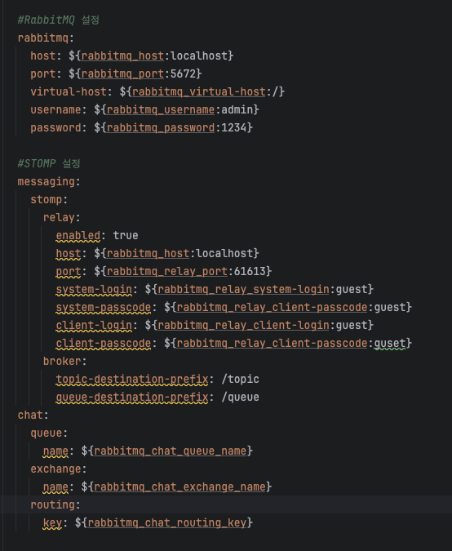Image resolution: width=452 pixels, height=551 pixels.
Task: Click the 'username' key
Action: (x=55, y=109)
